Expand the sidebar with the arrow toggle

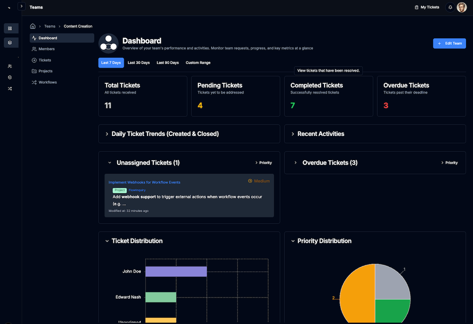(x=21, y=7)
